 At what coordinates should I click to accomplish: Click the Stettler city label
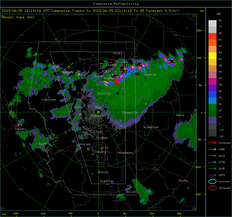pos(150,75)
